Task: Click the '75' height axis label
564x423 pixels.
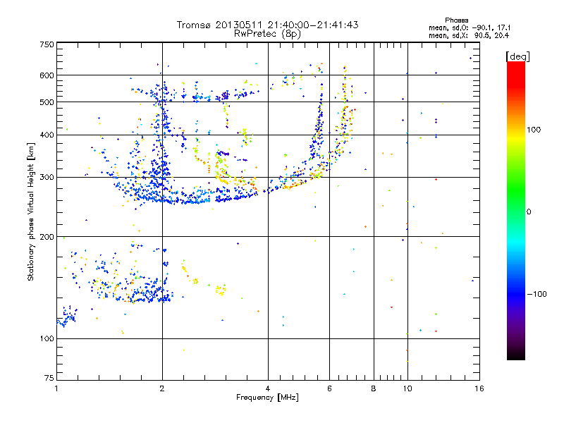Action: (49, 378)
